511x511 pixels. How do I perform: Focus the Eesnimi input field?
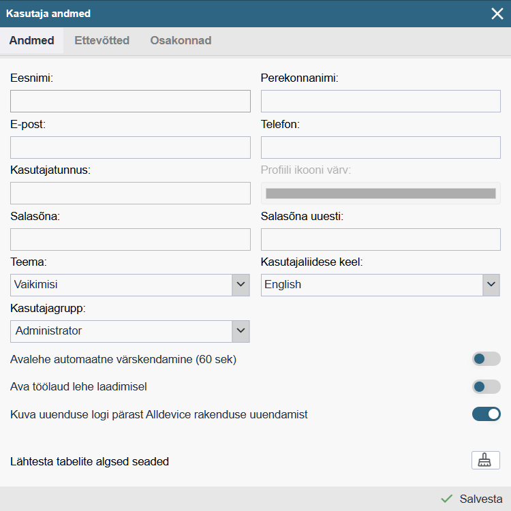tap(130, 102)
